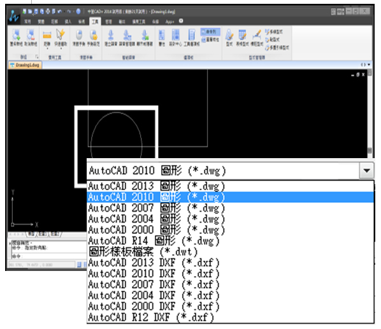Expand the quick select dropdown arrow
Viewport: 381px width, 329px height.
(61, 48)
